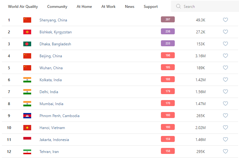Click the Kyrgyzstan flag icon
This screenshot has width=239, height=158.
click(x=27, y=32)
